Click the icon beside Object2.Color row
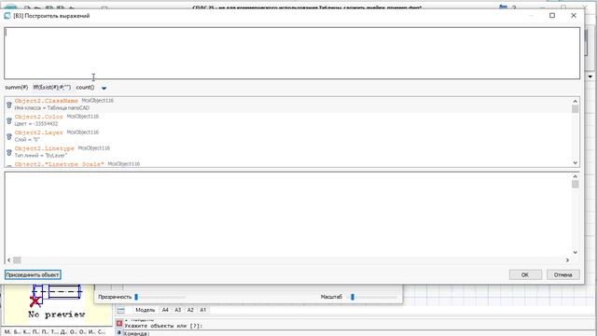597x336 pixels. 9,120
